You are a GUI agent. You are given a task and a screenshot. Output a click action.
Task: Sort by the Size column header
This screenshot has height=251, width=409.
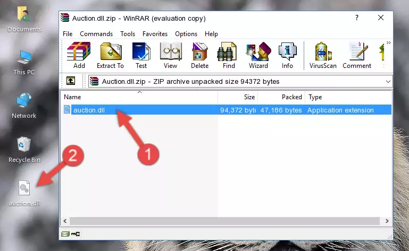[238, 97]
